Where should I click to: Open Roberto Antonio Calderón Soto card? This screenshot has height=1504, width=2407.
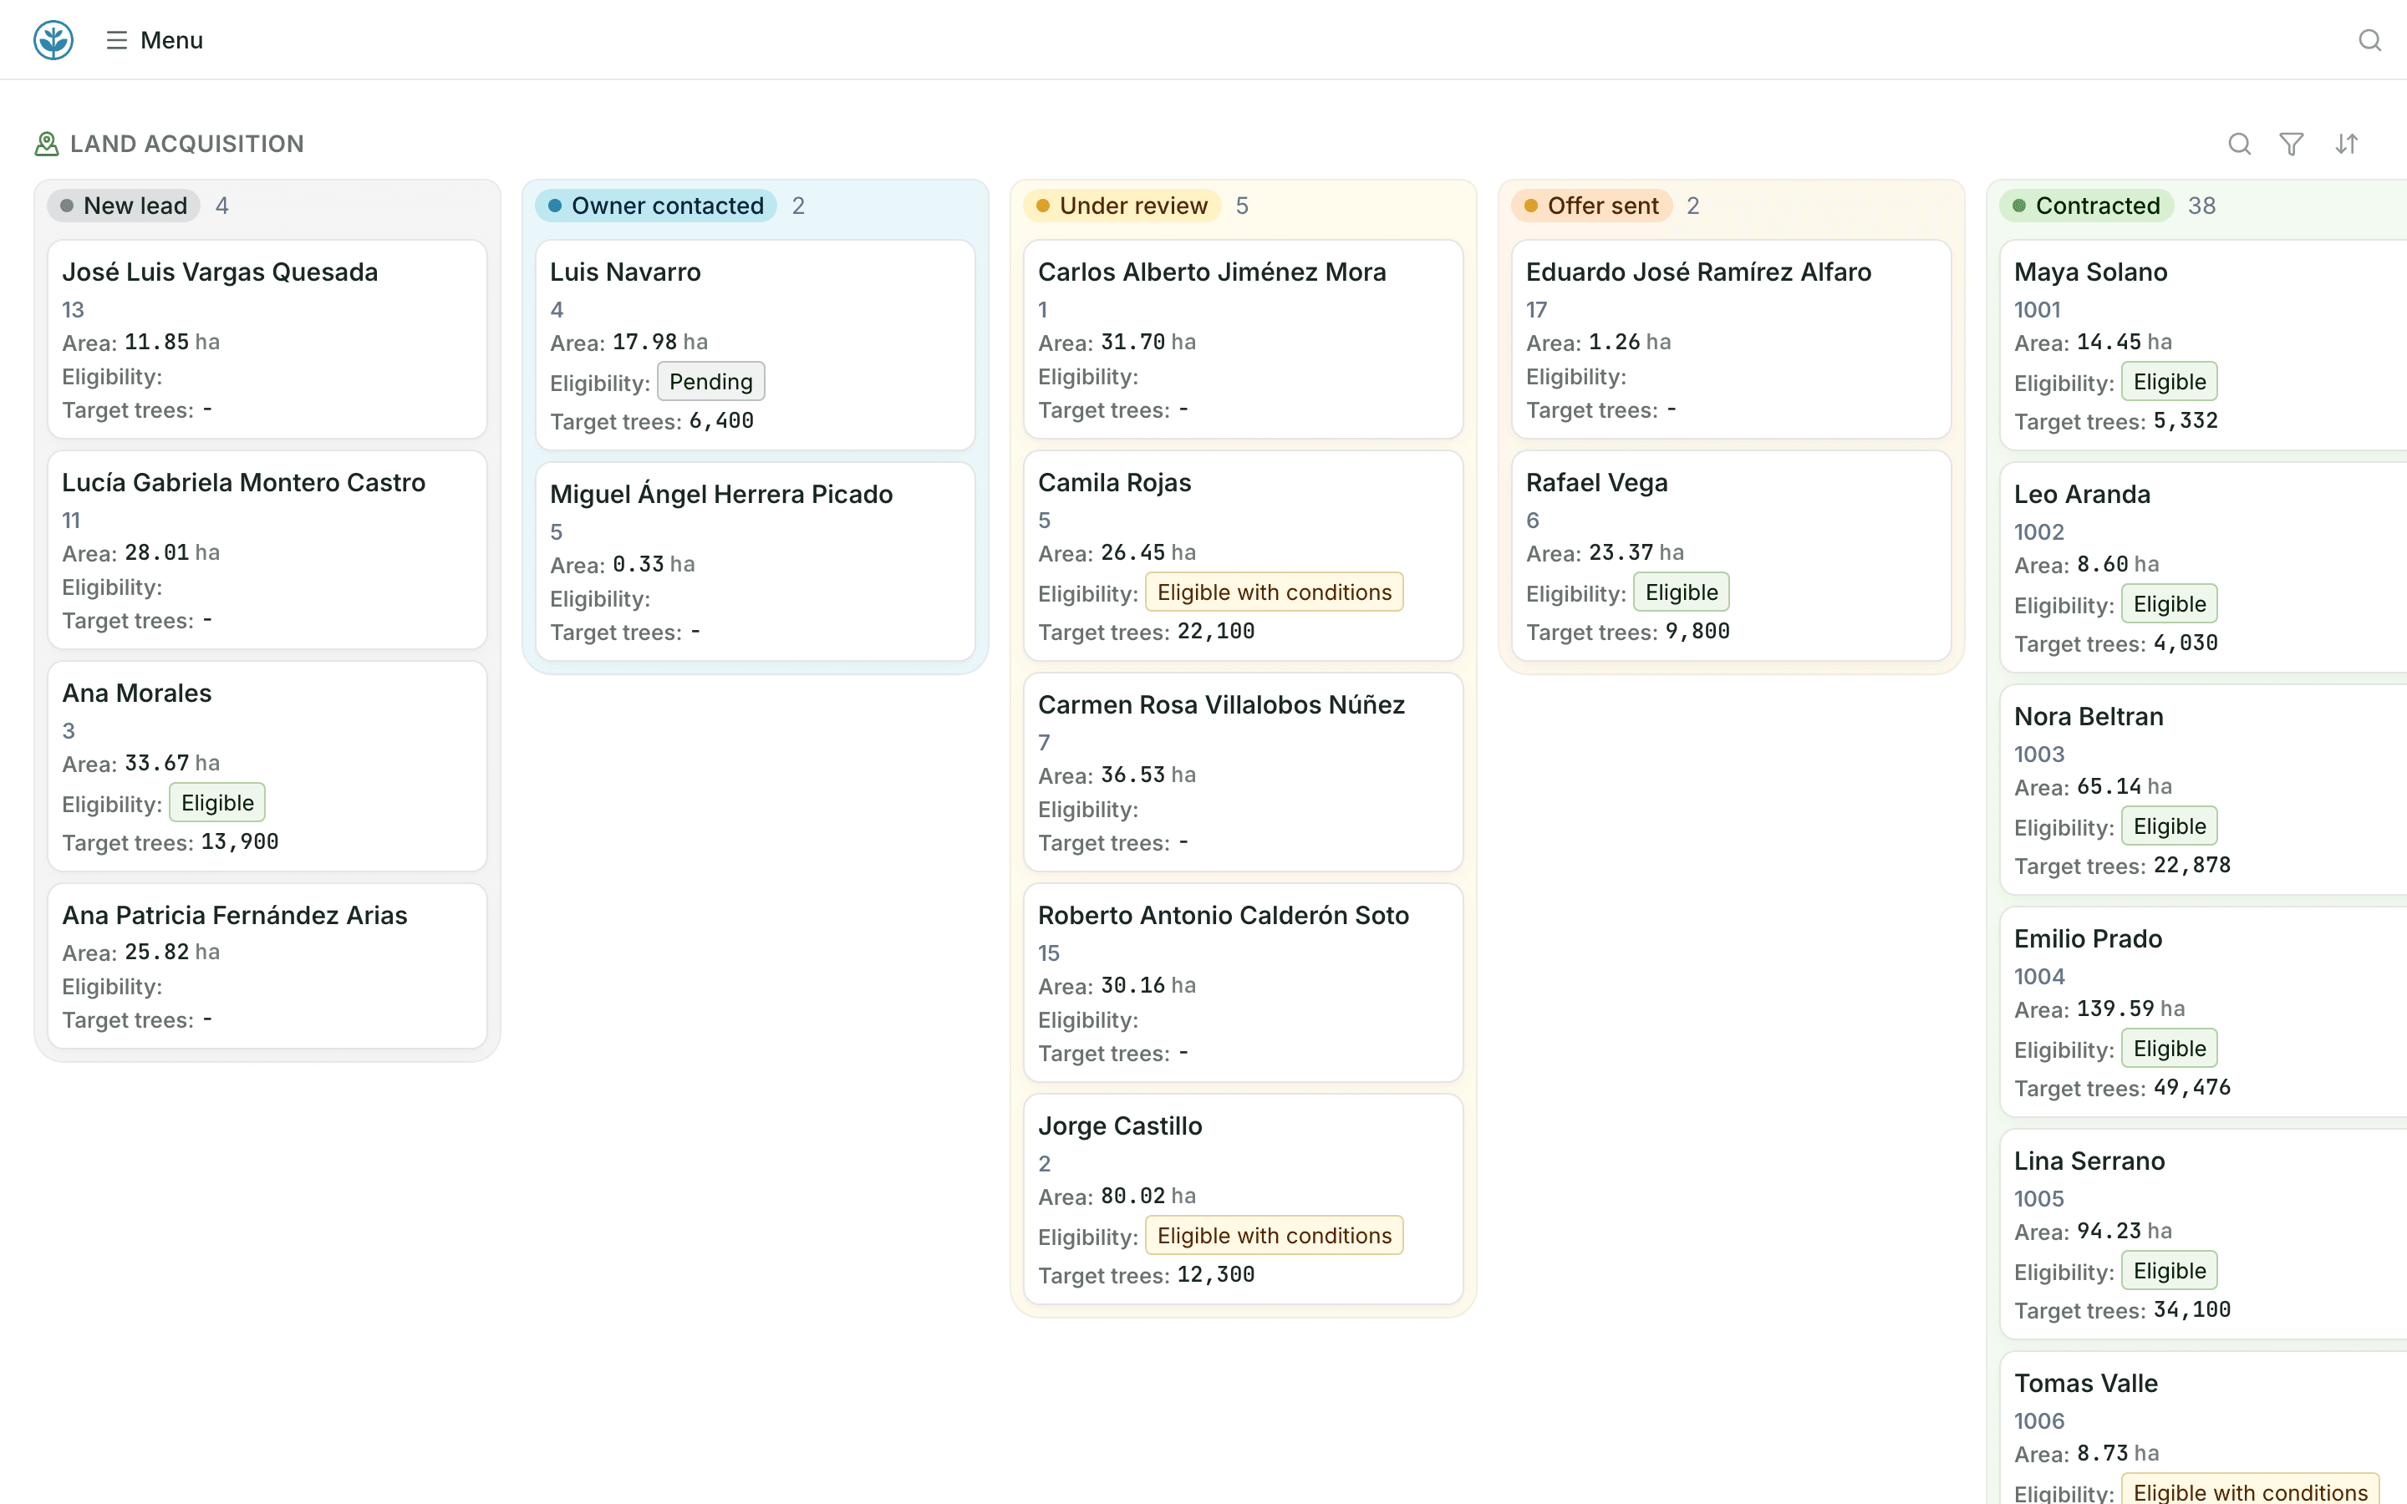coord(1244,983)
